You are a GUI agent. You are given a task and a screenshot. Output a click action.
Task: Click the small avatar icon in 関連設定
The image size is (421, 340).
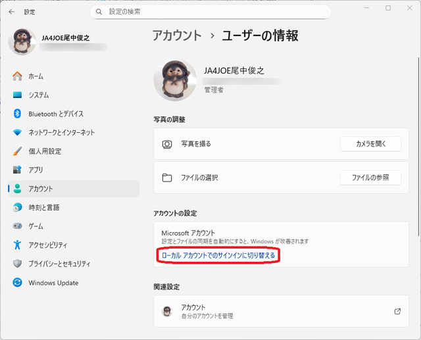tap(167, 311)
